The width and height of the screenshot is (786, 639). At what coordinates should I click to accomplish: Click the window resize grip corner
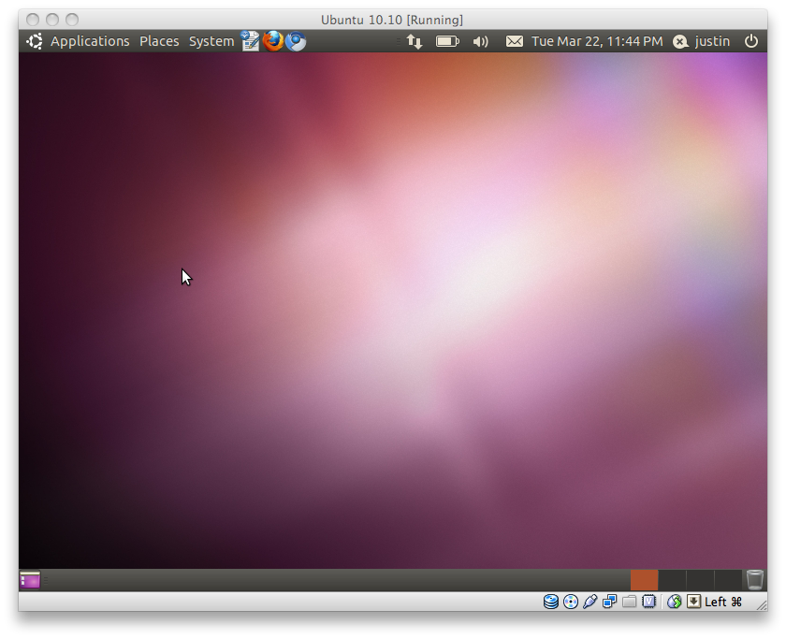[x=762, y=605]
